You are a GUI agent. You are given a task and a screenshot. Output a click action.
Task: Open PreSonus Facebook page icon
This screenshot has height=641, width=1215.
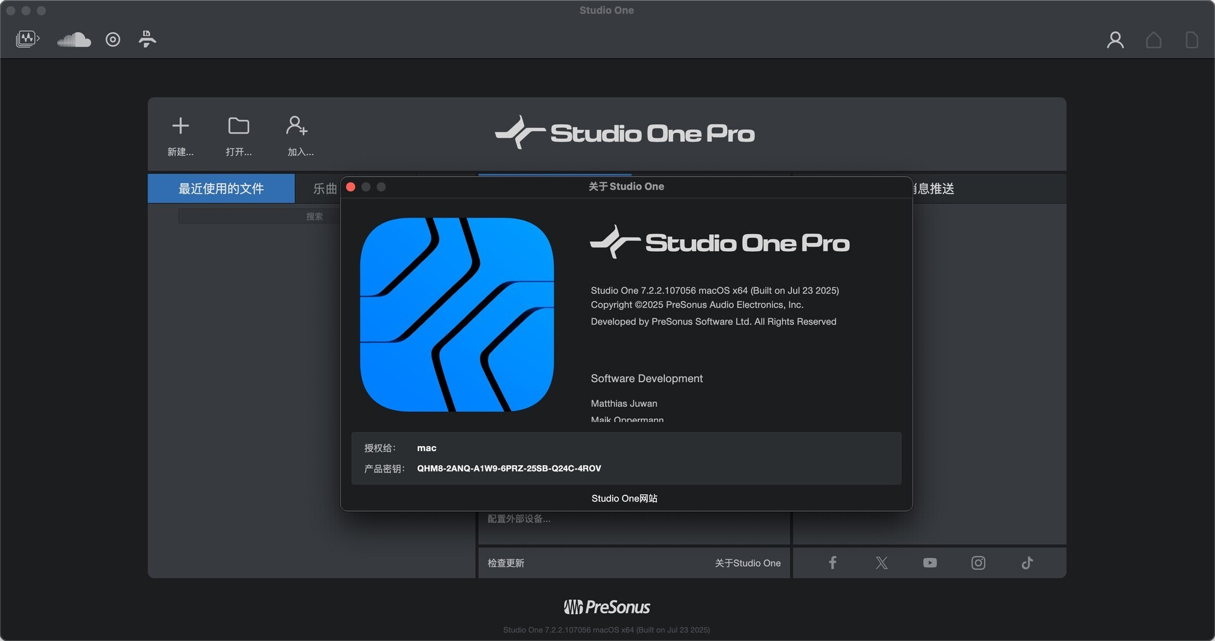click(x=832, y=563)
